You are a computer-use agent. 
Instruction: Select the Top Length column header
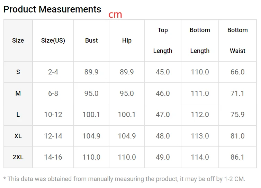coord(163,41)
